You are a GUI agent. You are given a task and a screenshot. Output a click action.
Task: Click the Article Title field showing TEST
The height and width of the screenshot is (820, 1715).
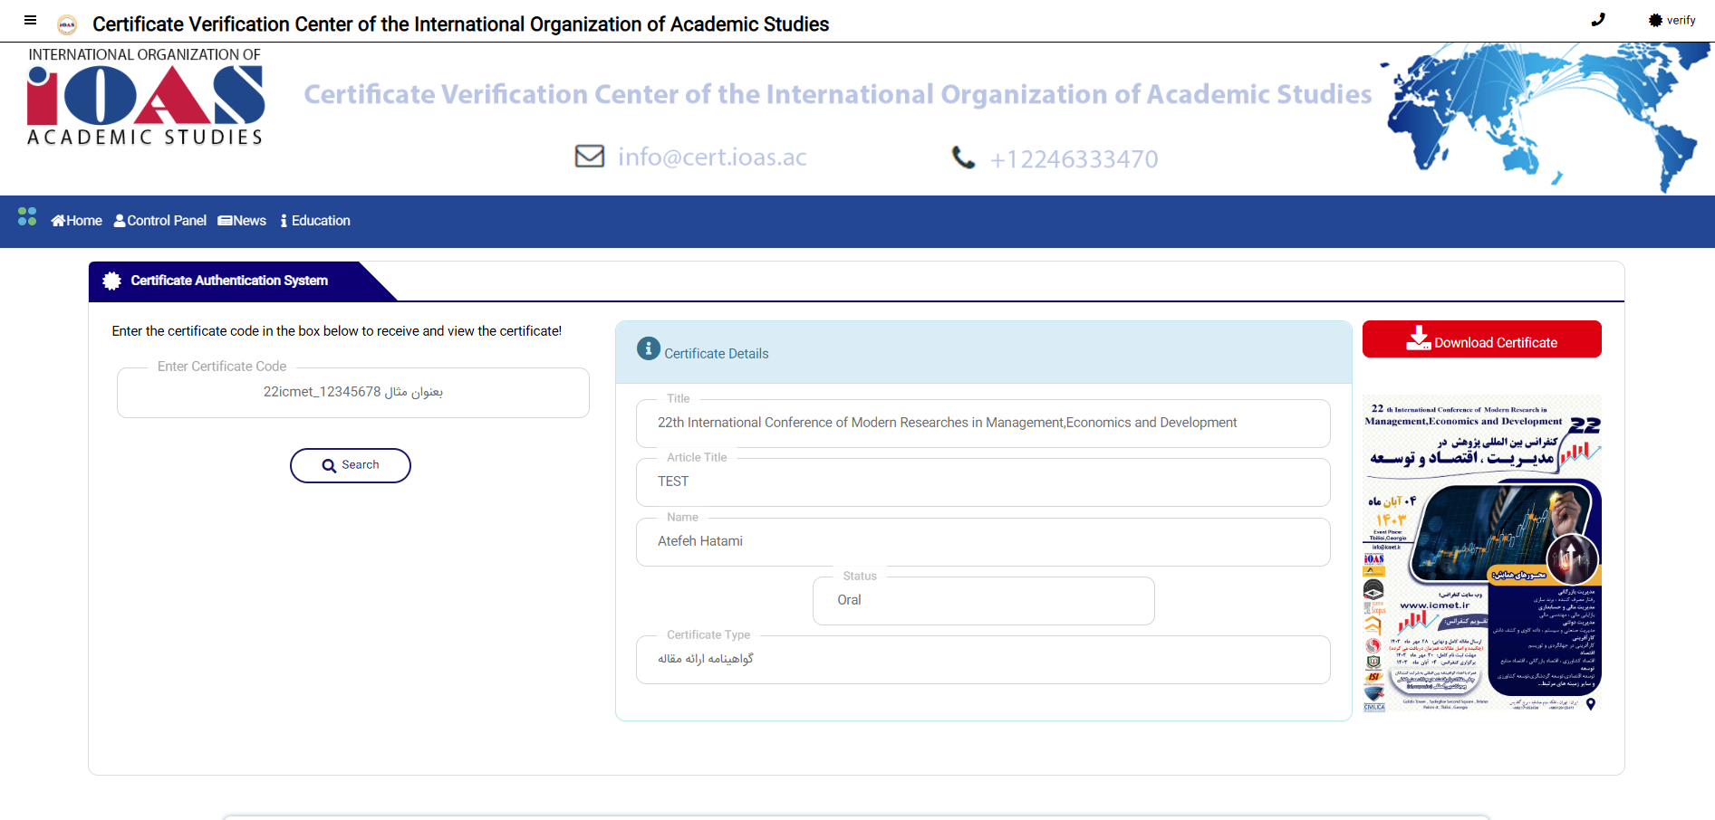click(x=983, y=482)
